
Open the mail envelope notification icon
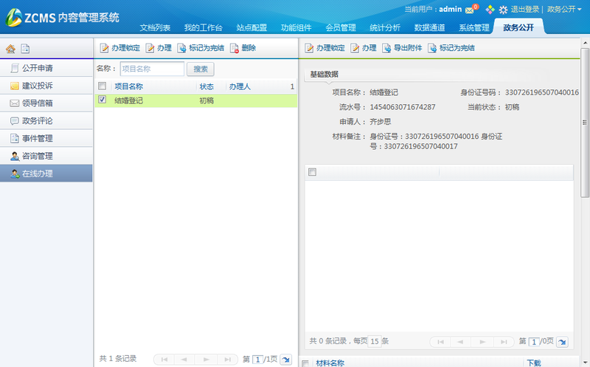(x=470, y=10)
